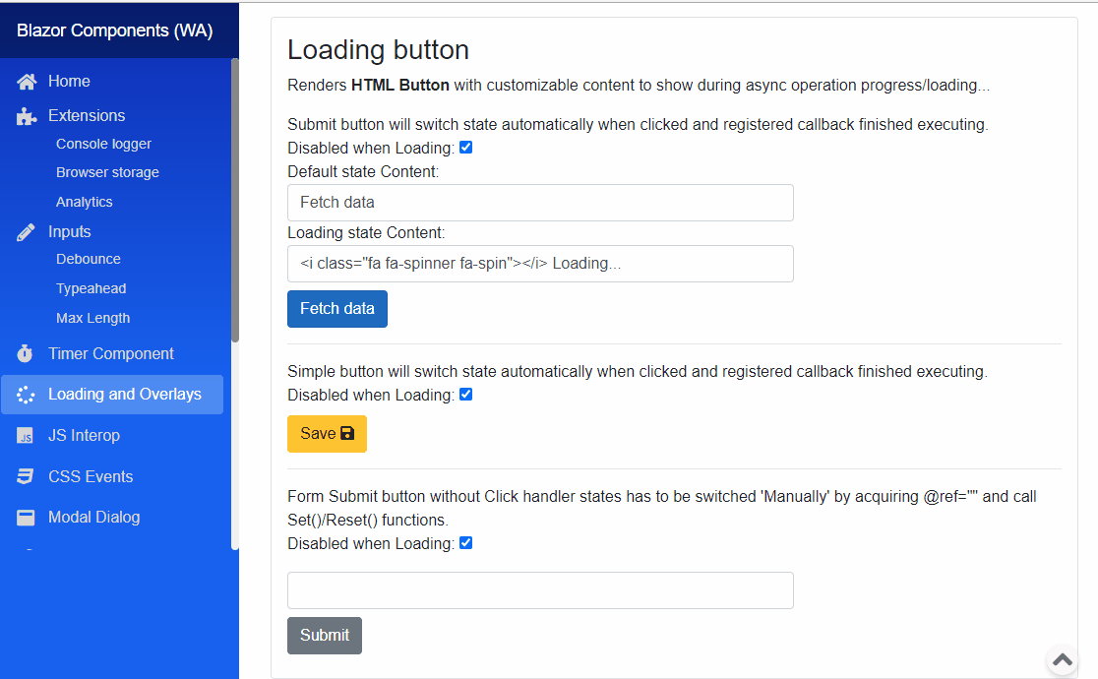The height and width of the screenshot is (679, 1098).
Task: Click the CSS Events icon
Action: pos(25,476)
